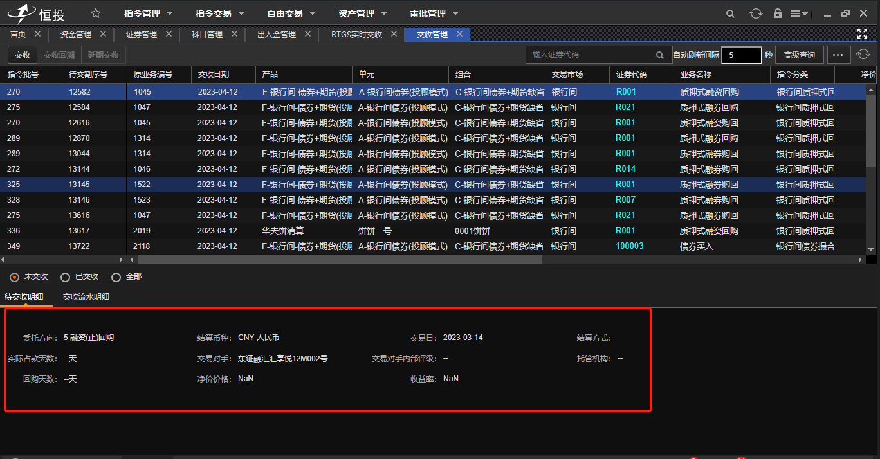Expand the 资产管理 menu
880x459 pixels.
(363, 14)
